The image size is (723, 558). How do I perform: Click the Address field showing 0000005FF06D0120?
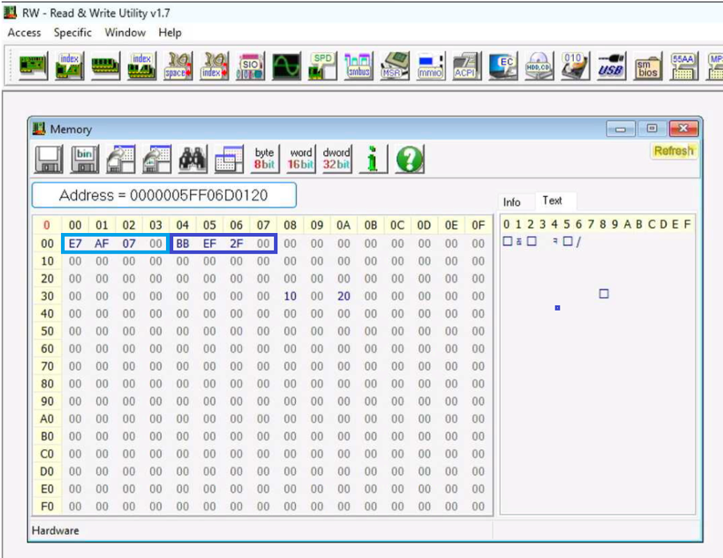click(164, 195)
